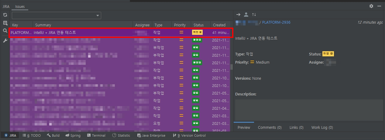The width and height of the screenshot is (385, 140).
Task: Click the transition arrow icon above issue details
Action: [238, 15]
